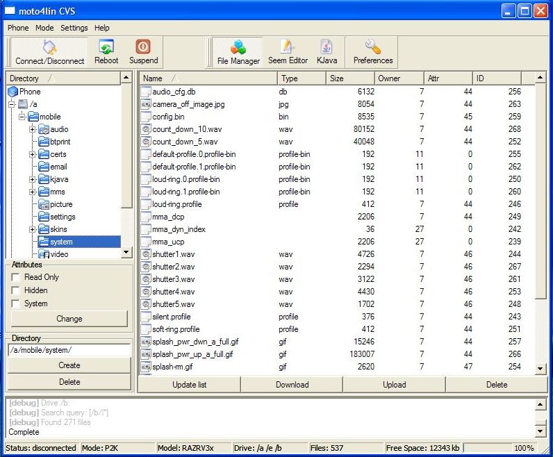Collapse the mobile folder node
The image size is (553, 457).
pos(22,117)
